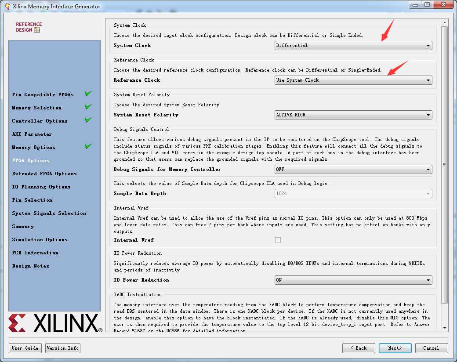Open the Reference Design book icon
The height and width of the screenshot is (362, 457).
[x=37, y=30]
